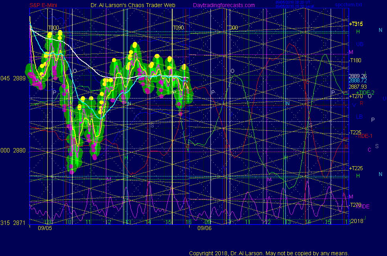This screenshot has height=256, width=387.
Task: Select the 'LB' lower band label
Action: point(359,117)
